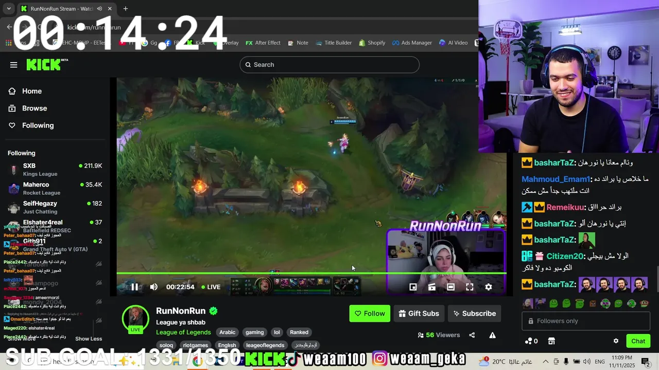Expand the hidden system tray icons
The height and width of the screenshot is (370, 659).
[546, 361]
